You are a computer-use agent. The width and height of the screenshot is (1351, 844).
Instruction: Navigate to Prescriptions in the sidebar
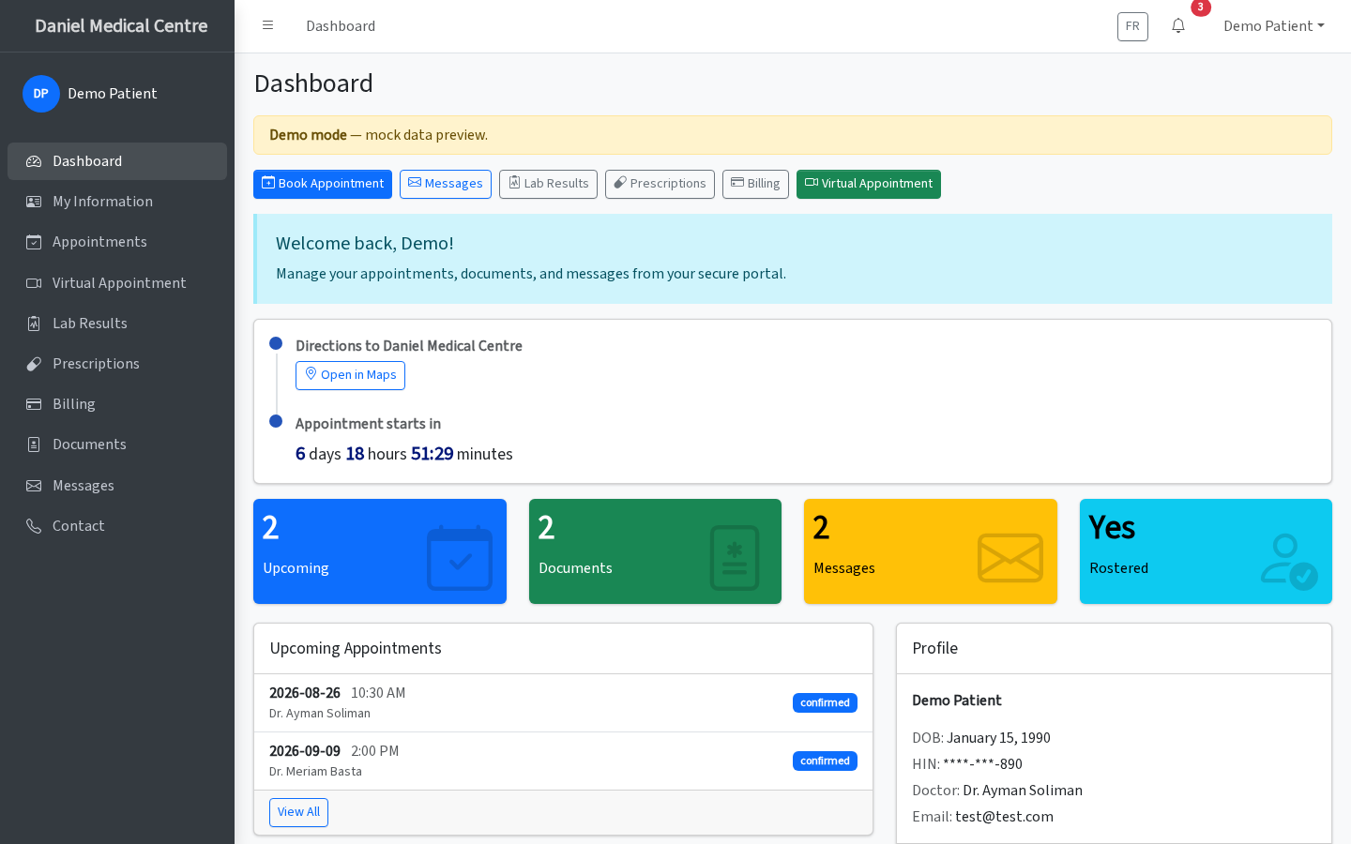coord(117,364)
